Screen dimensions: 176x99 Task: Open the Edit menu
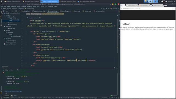coord(5,6)
